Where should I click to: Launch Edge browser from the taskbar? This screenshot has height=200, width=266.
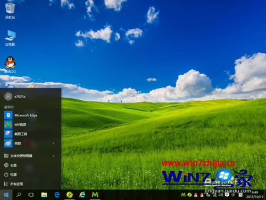click(x=57, y=195)
